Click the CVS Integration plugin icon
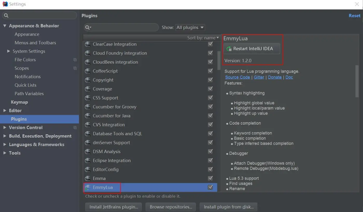This screenshot has height=212, width=363. click(x=88, y=125)
